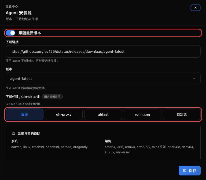Click the 架构 list of supported architectures
The image size is (206, 180).
(149, 149)
